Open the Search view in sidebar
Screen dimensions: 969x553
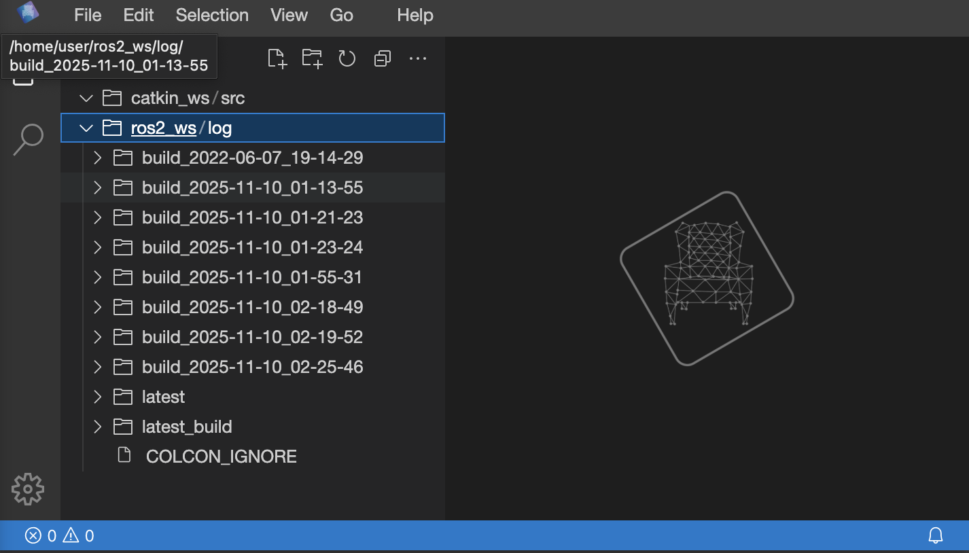[x=28, y=140]
